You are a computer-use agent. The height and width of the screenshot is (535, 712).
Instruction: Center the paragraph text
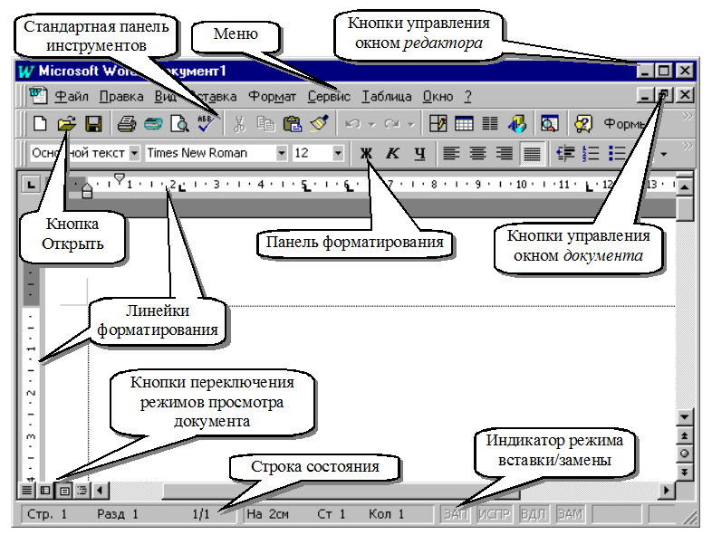click(477, 153)
